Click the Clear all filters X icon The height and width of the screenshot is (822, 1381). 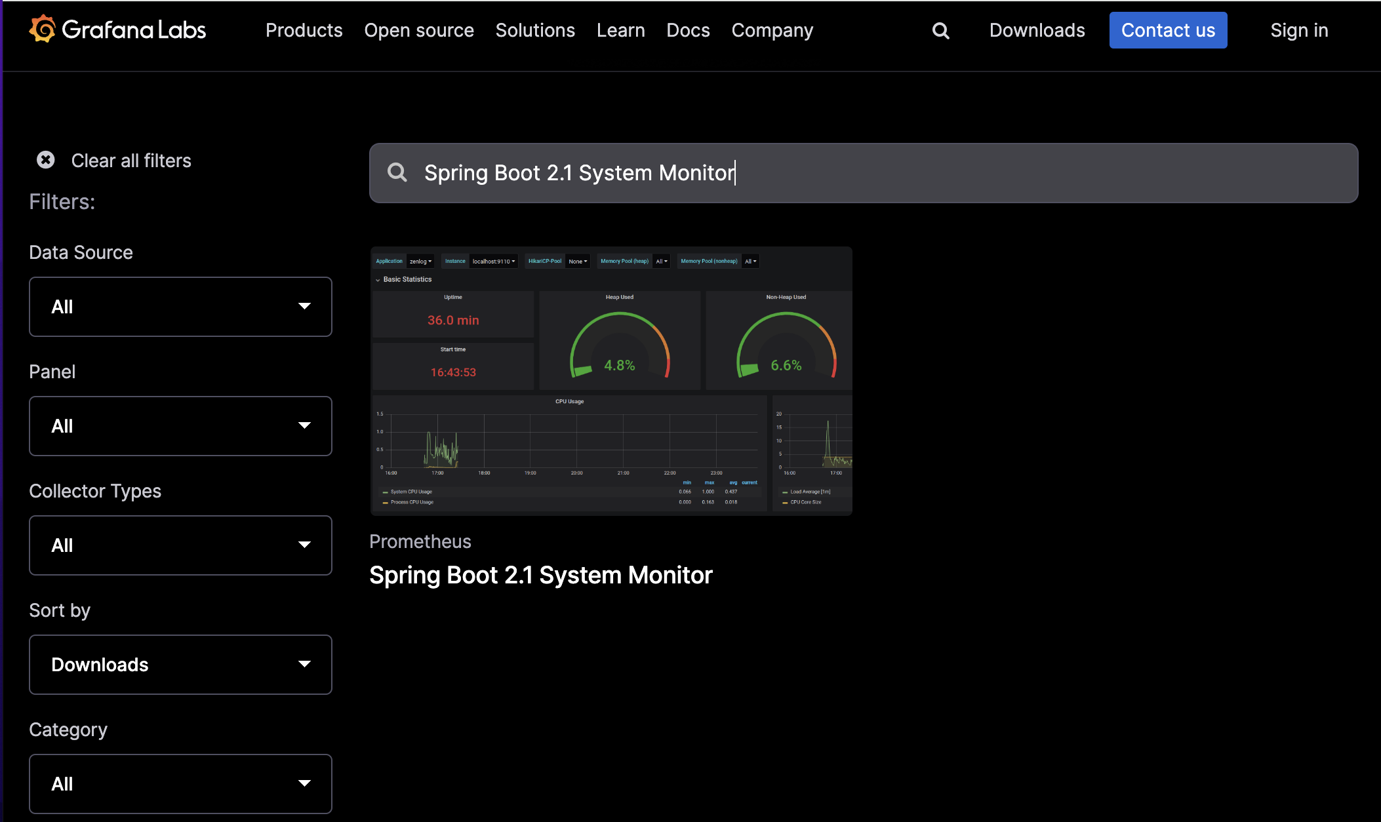45,160
